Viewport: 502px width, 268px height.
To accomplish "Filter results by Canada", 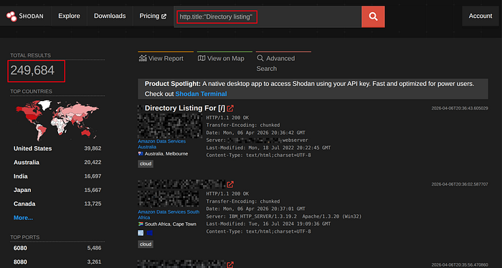I will pyautogui.click(x=24, y=204).
